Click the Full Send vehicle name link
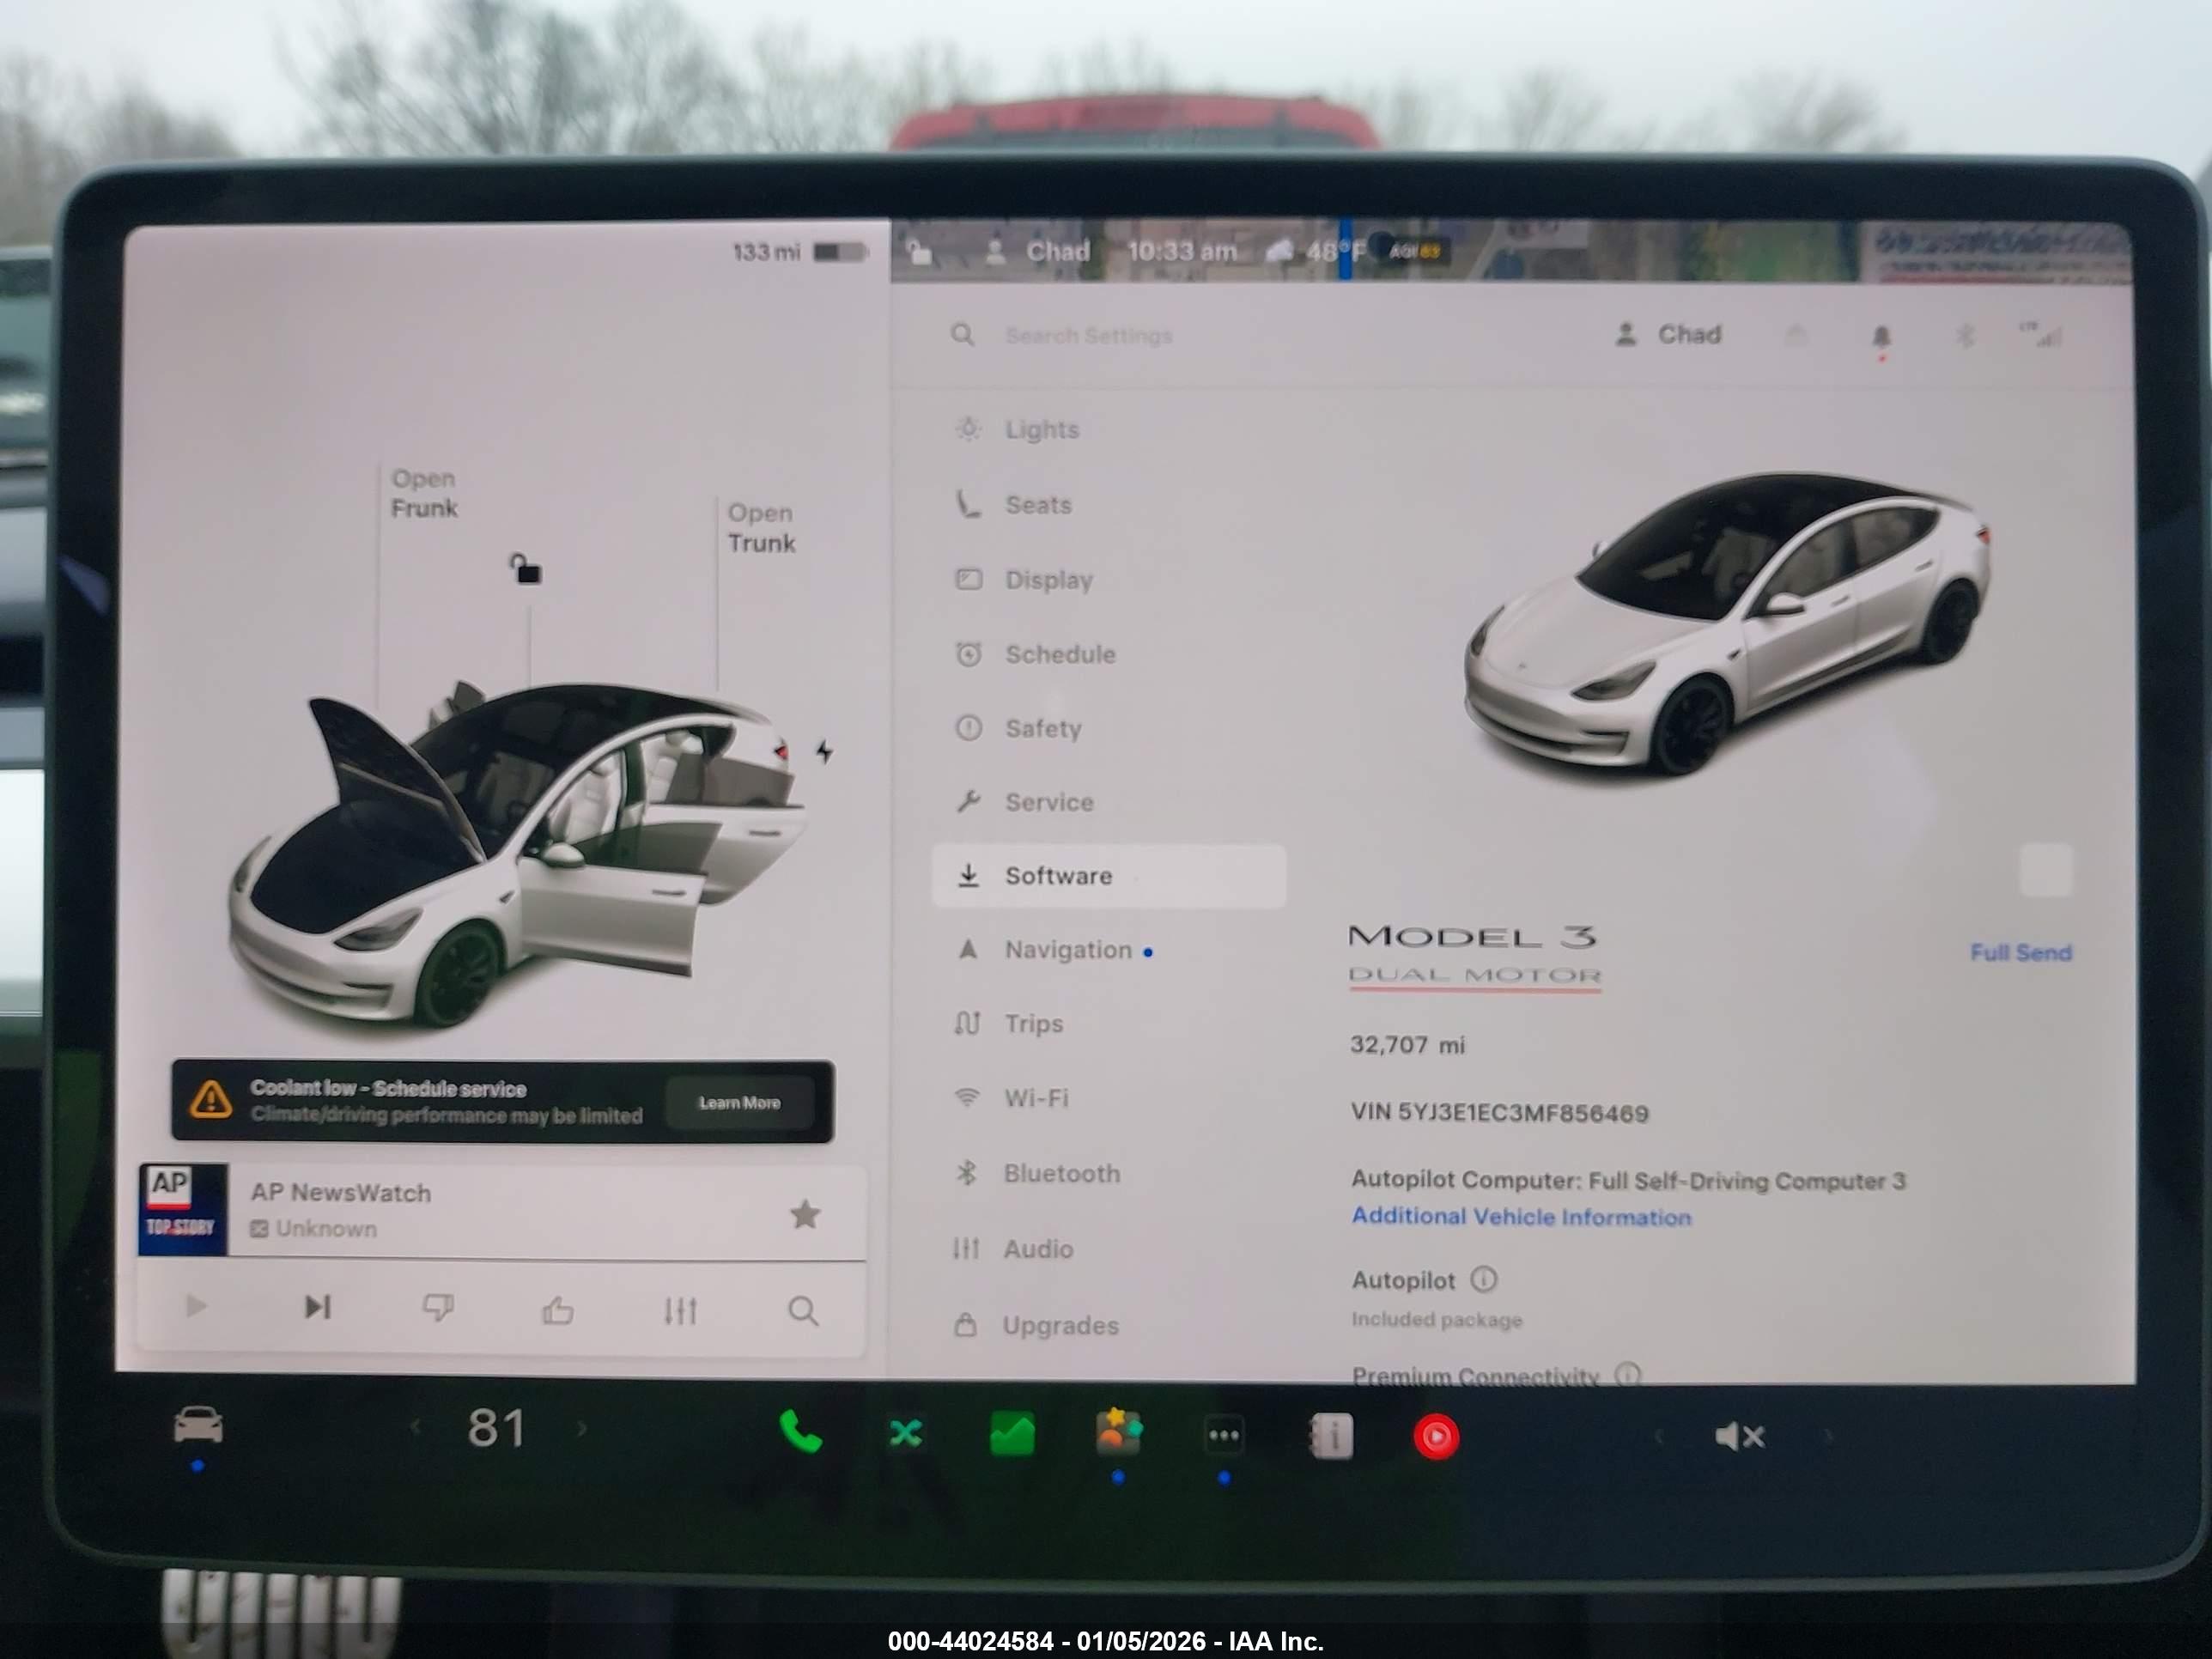The width and height of the screenshot is (2212, 1659). (2020, 953)
